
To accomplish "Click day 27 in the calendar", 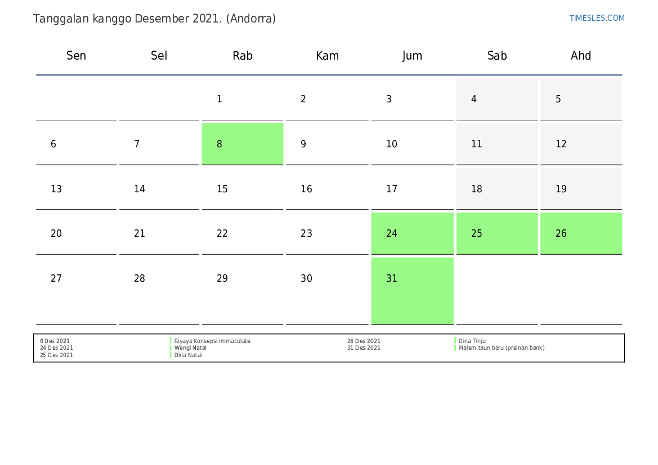I will click(x=76, y=291).
